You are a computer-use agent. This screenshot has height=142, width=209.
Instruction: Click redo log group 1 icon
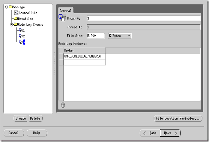click(21, 30)
